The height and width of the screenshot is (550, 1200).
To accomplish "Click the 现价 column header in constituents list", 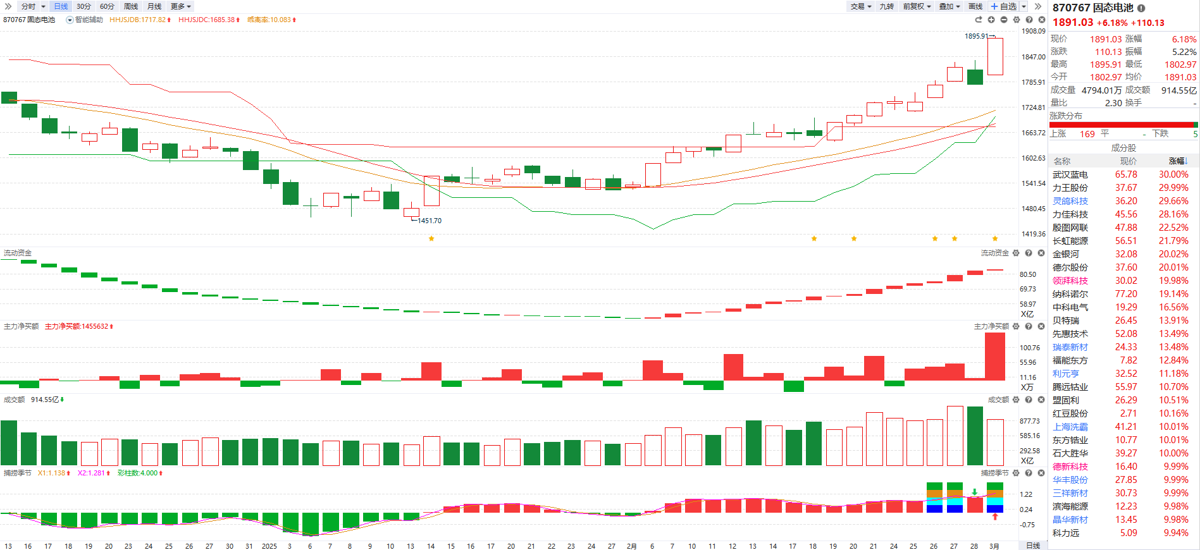I will [1129, 161].
